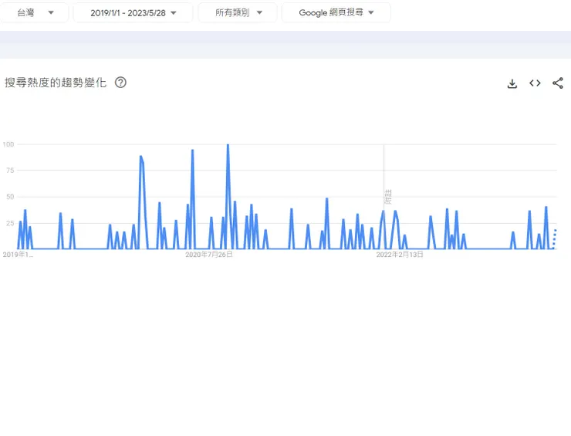Click the 50 value on the y-axis
Image resolution: width=571 pixels, height=436 pixels.
click(10, 197)
